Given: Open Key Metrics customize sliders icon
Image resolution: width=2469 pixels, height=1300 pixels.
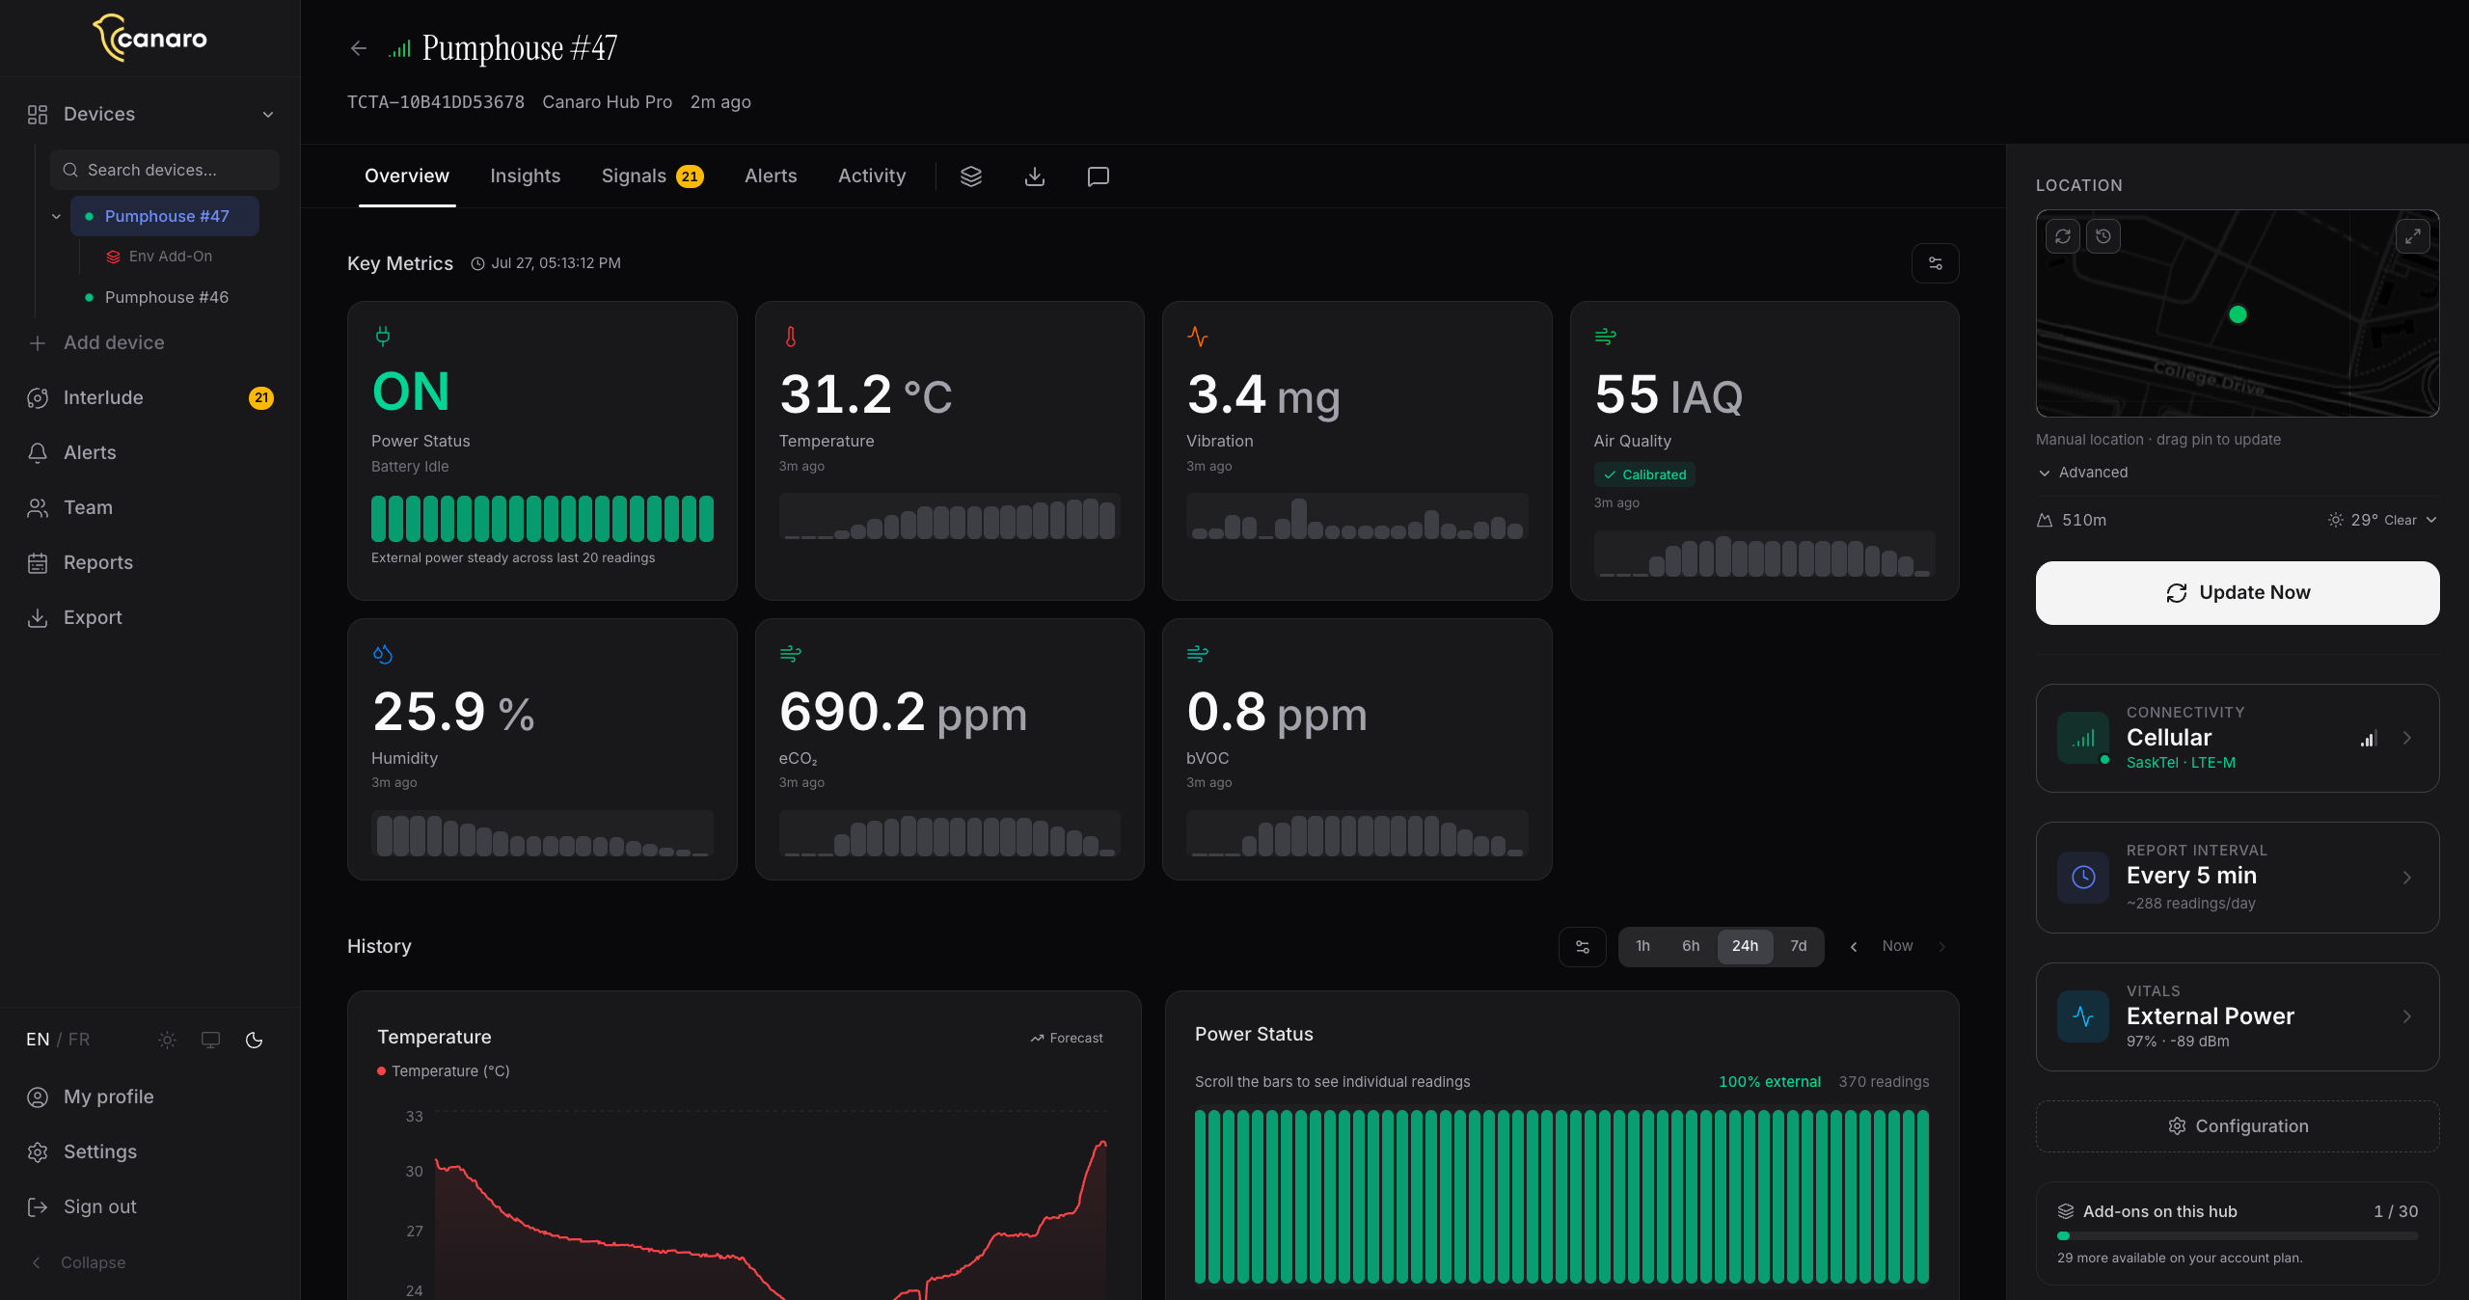Looking at the screenshot, I should click(x=1935, y=263).
